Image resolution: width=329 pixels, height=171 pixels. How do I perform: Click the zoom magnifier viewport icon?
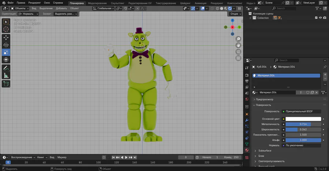click(x=238, y=39)
